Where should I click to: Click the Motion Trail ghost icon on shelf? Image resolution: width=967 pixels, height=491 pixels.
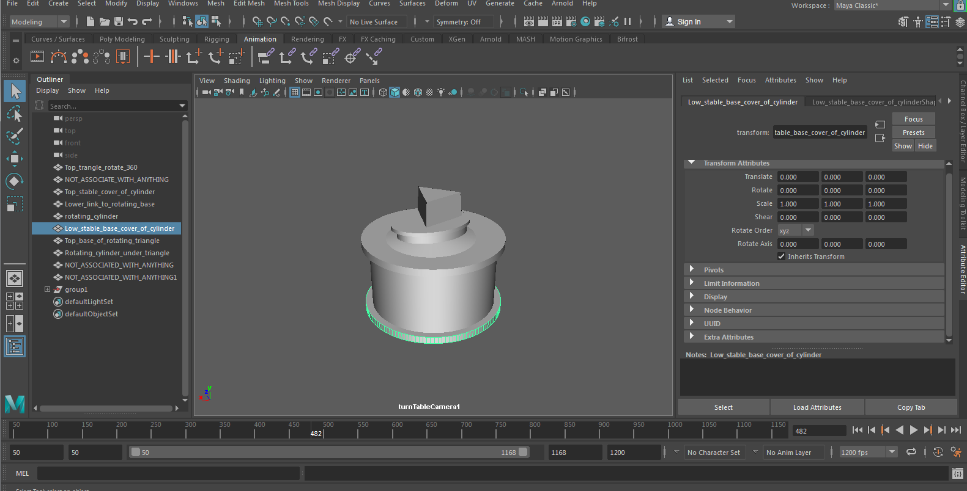tap(80, 57)
